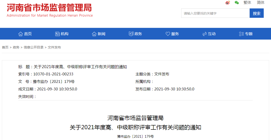Click the 发布日期 2021-09-30 value
This screenshot has width=271, height=140.
(174, 89)
